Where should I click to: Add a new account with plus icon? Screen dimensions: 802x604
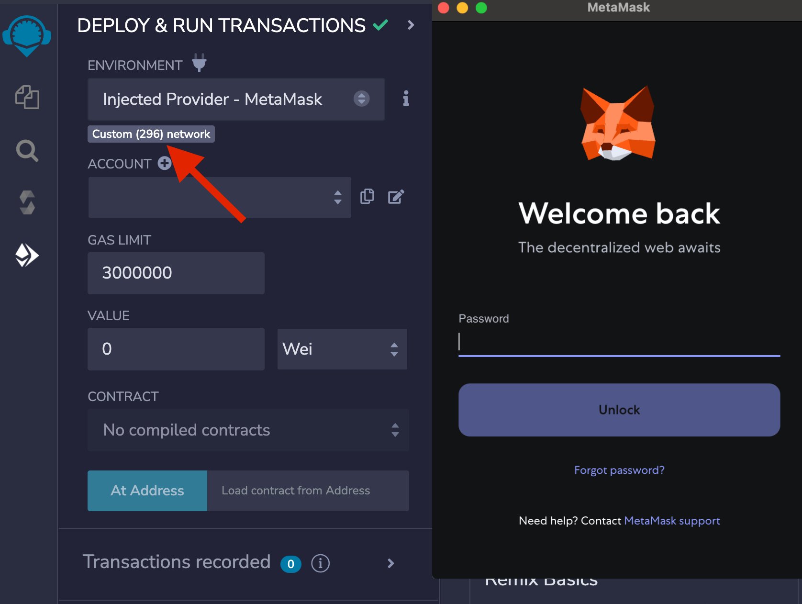164,163
